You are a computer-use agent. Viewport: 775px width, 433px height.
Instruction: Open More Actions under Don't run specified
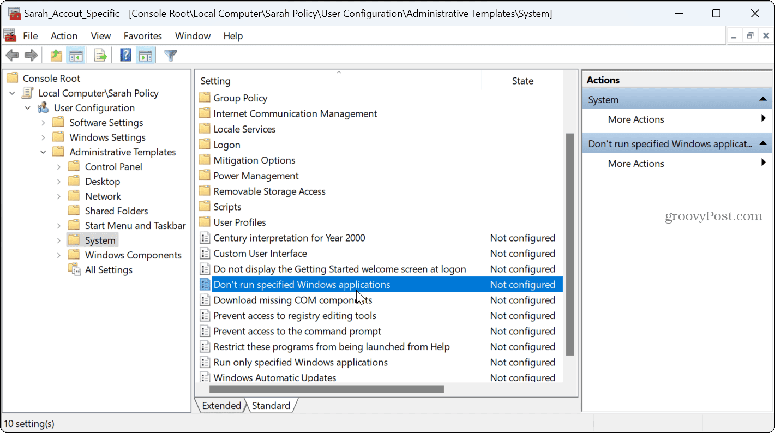click(x=636, y=164)
